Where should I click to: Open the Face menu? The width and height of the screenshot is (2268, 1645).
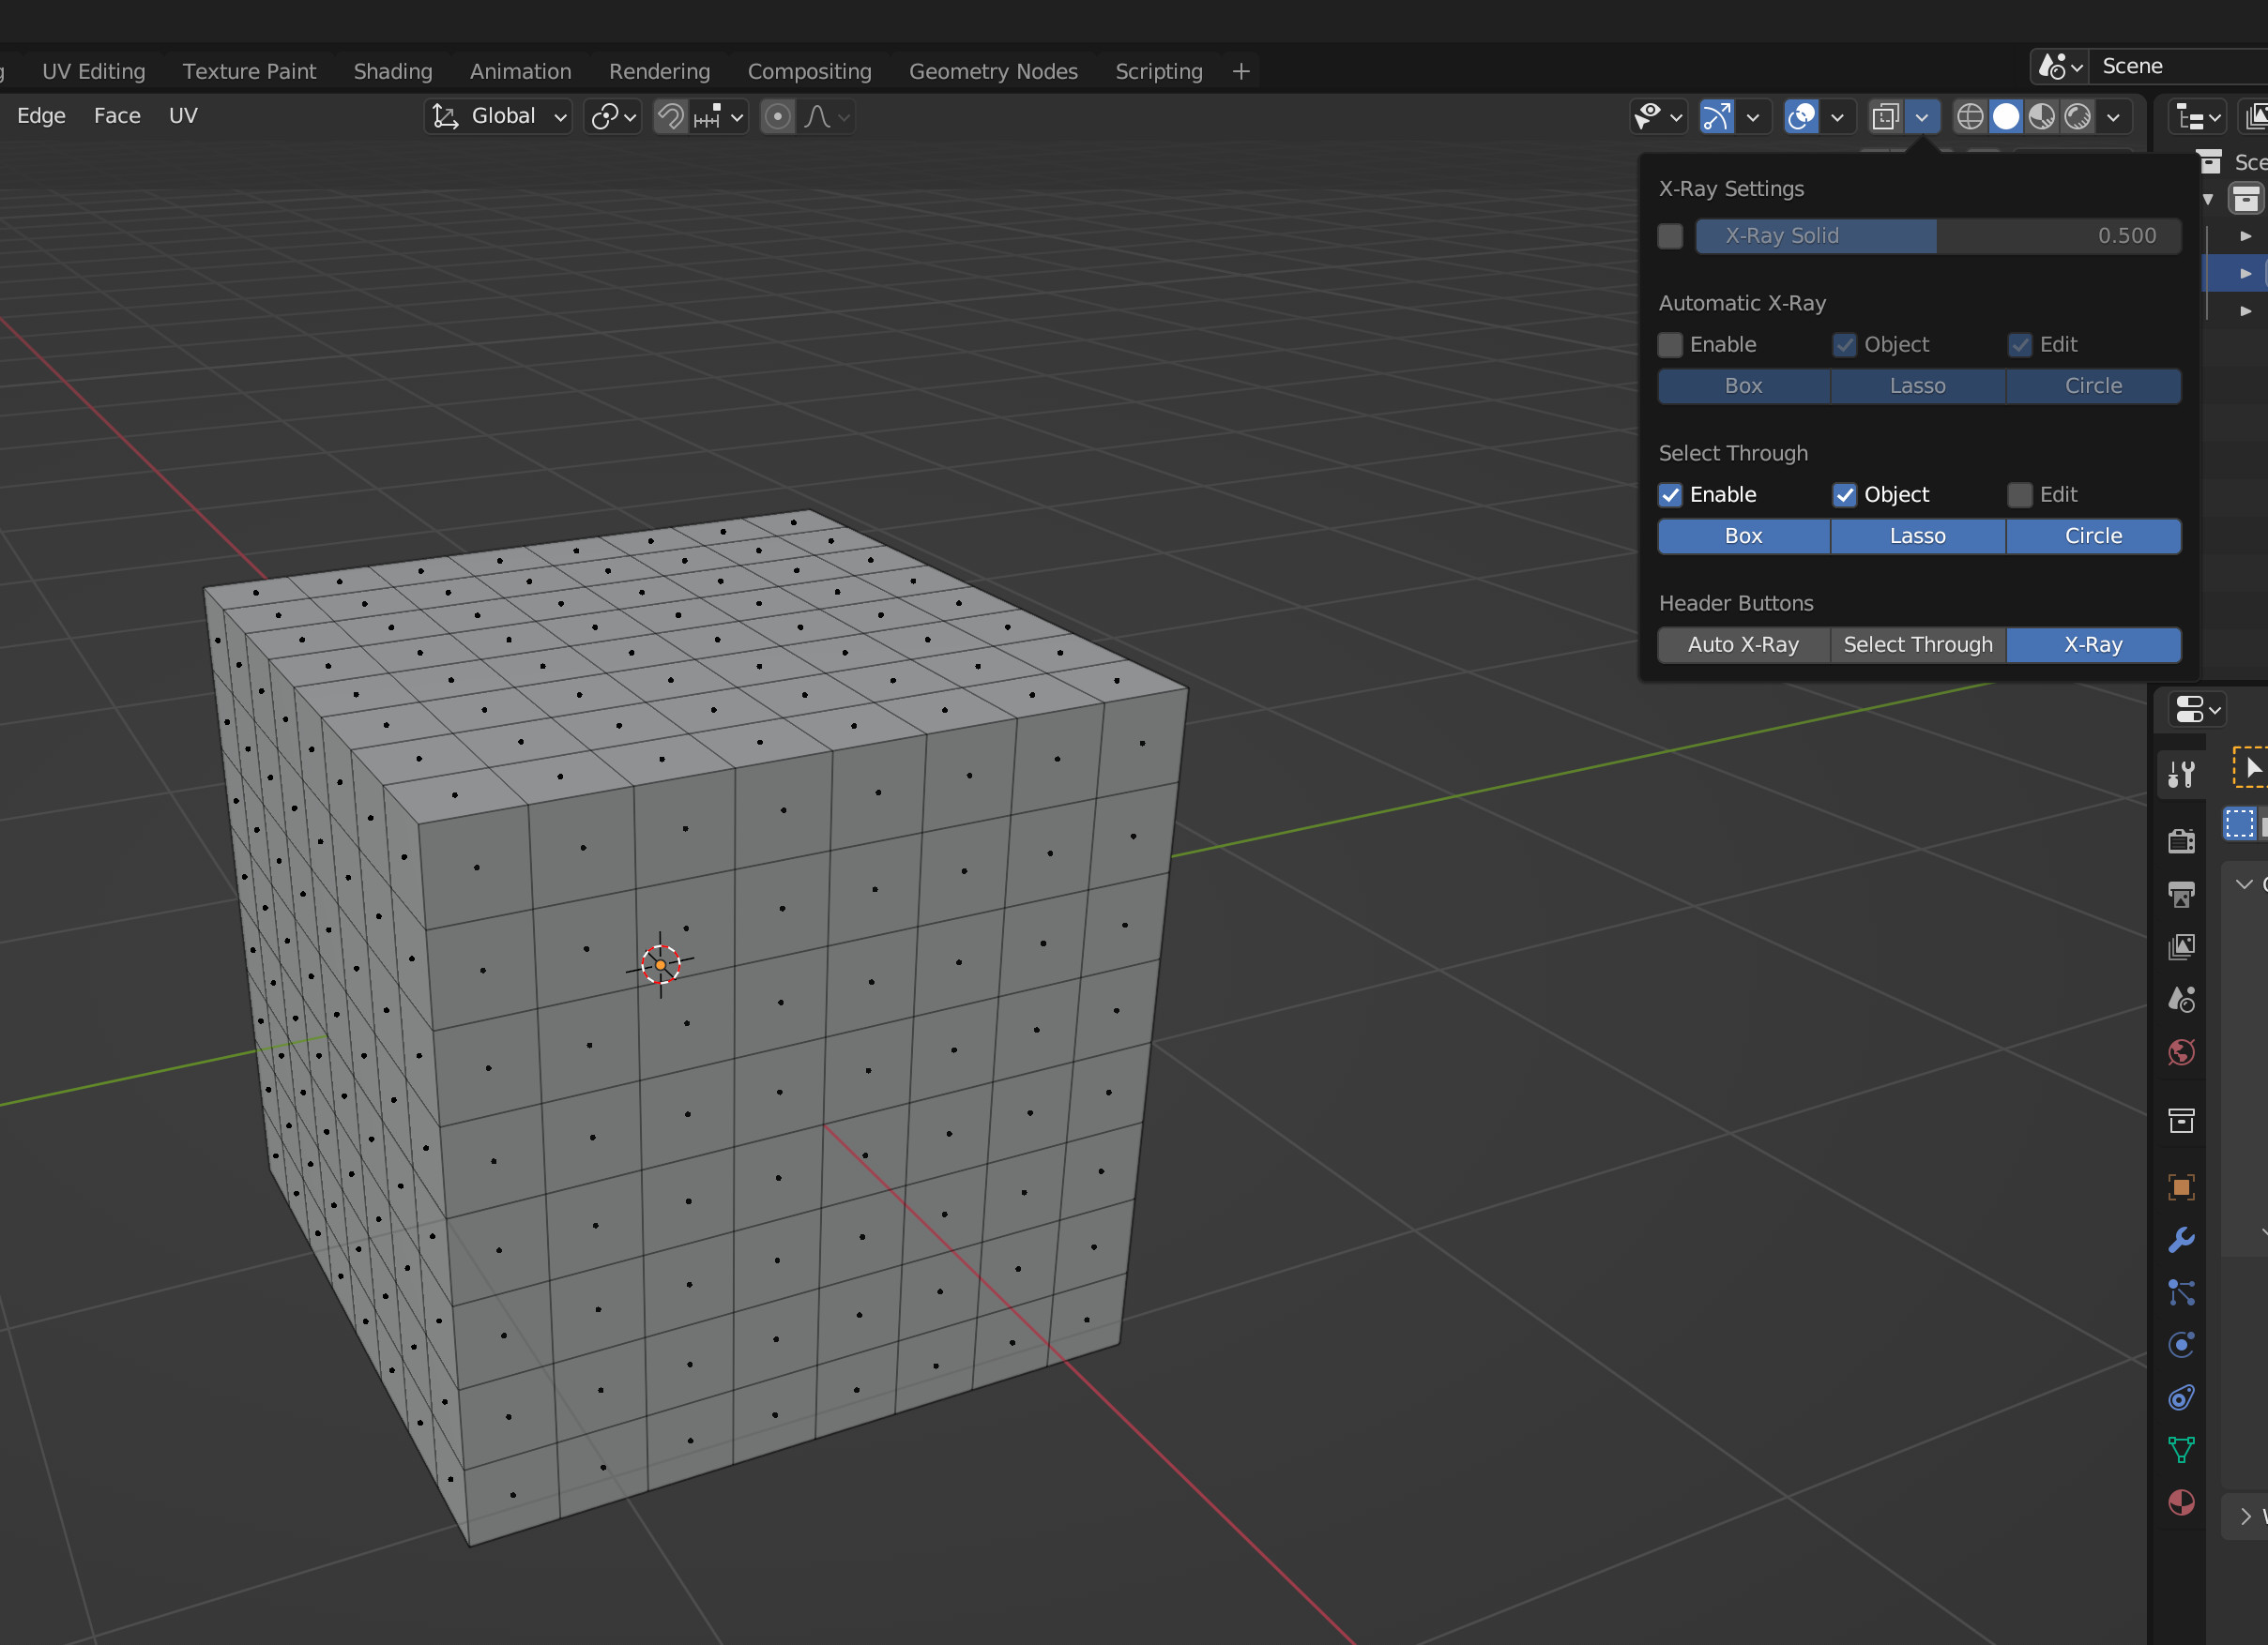[x=117, y=116]
